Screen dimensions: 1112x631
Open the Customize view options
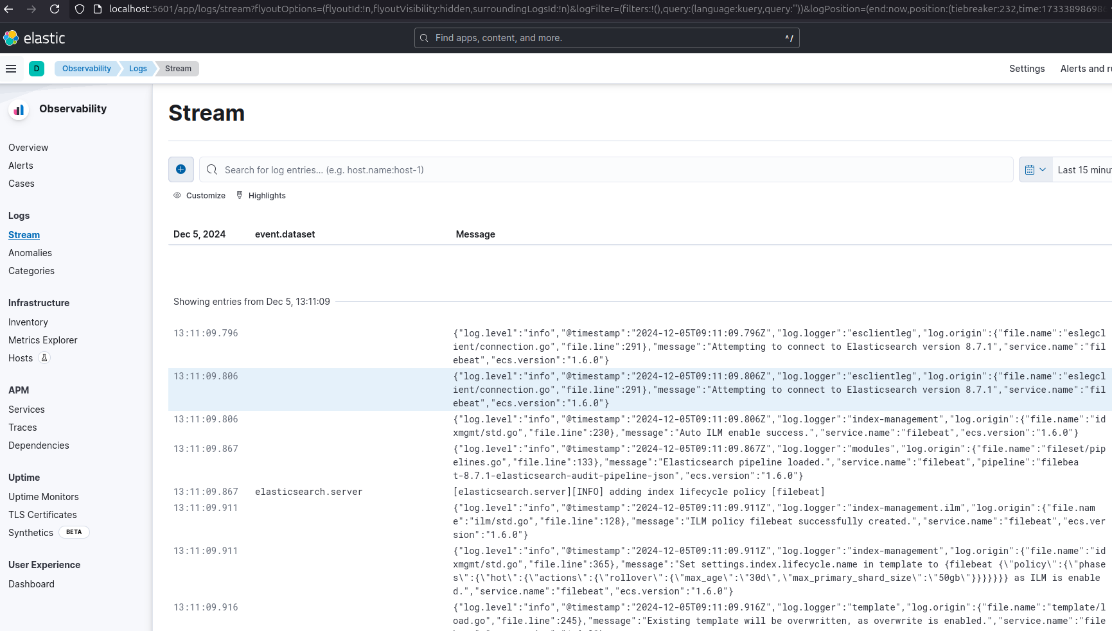(x=199, y=196)
